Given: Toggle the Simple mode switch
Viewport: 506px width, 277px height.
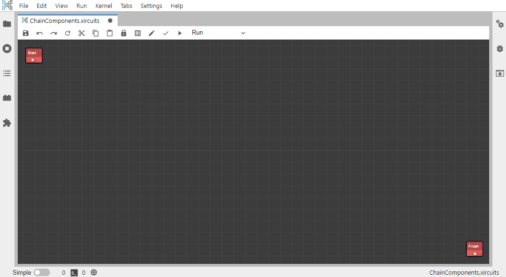Looking at the screenshot, I should (x=42, y=272).
